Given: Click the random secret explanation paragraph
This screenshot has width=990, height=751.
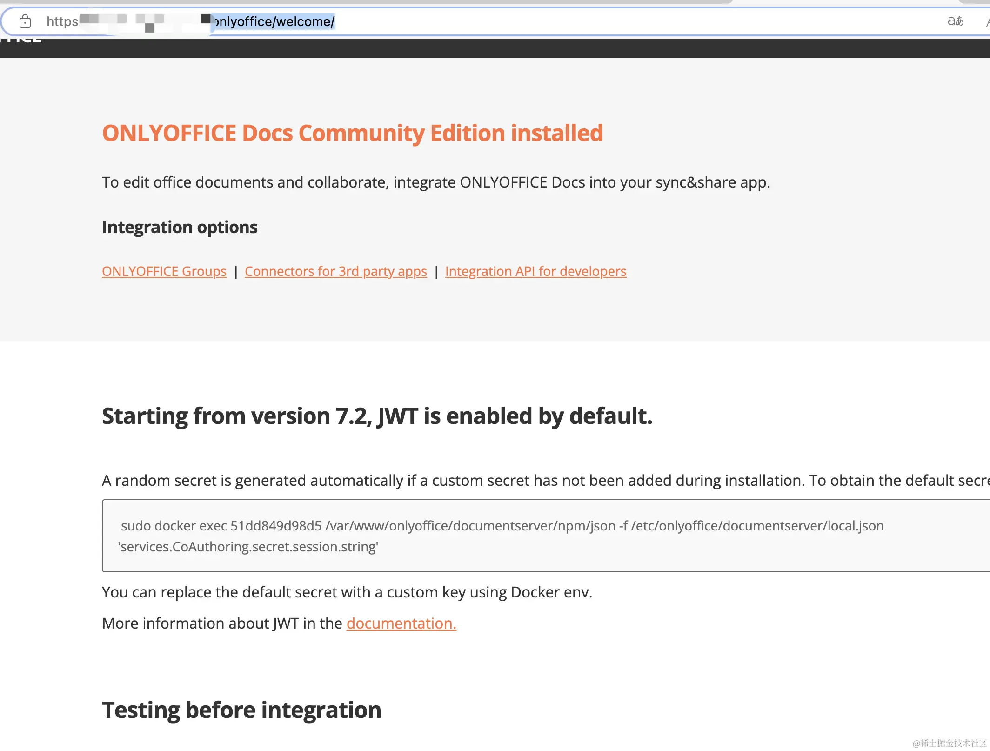Looking at the screenshot, I should pos(512,481).
